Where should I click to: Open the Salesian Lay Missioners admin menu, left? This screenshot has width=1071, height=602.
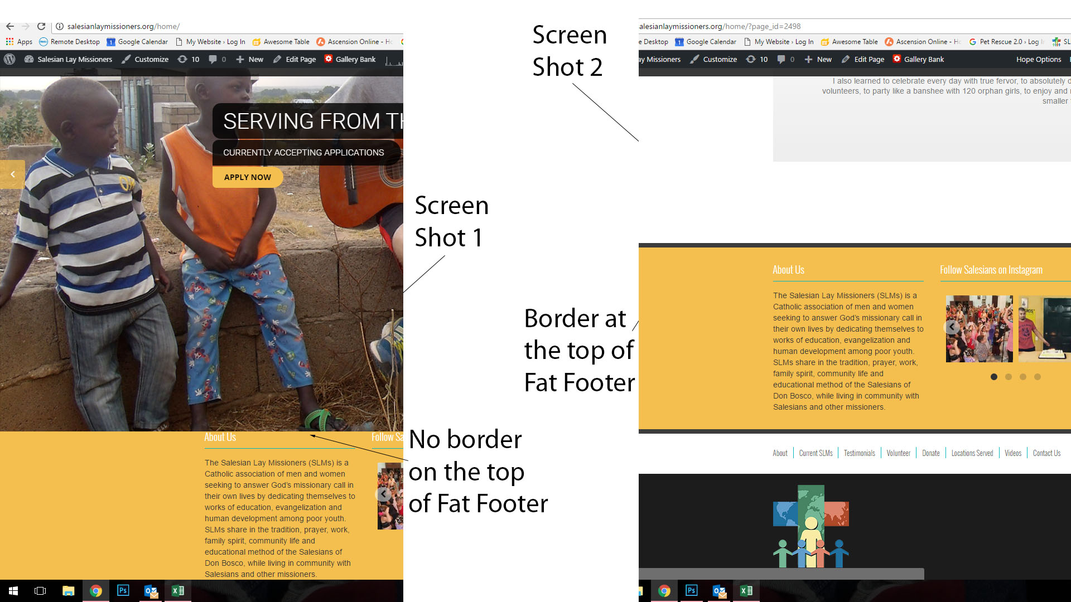point(68,59)
